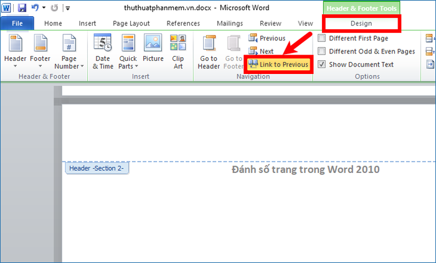Image resolution: width=436 pixels, height=263 pixels.
Task: Open the Header gallery dropdown
Action: pyautogui.click(x=16, y=51)
